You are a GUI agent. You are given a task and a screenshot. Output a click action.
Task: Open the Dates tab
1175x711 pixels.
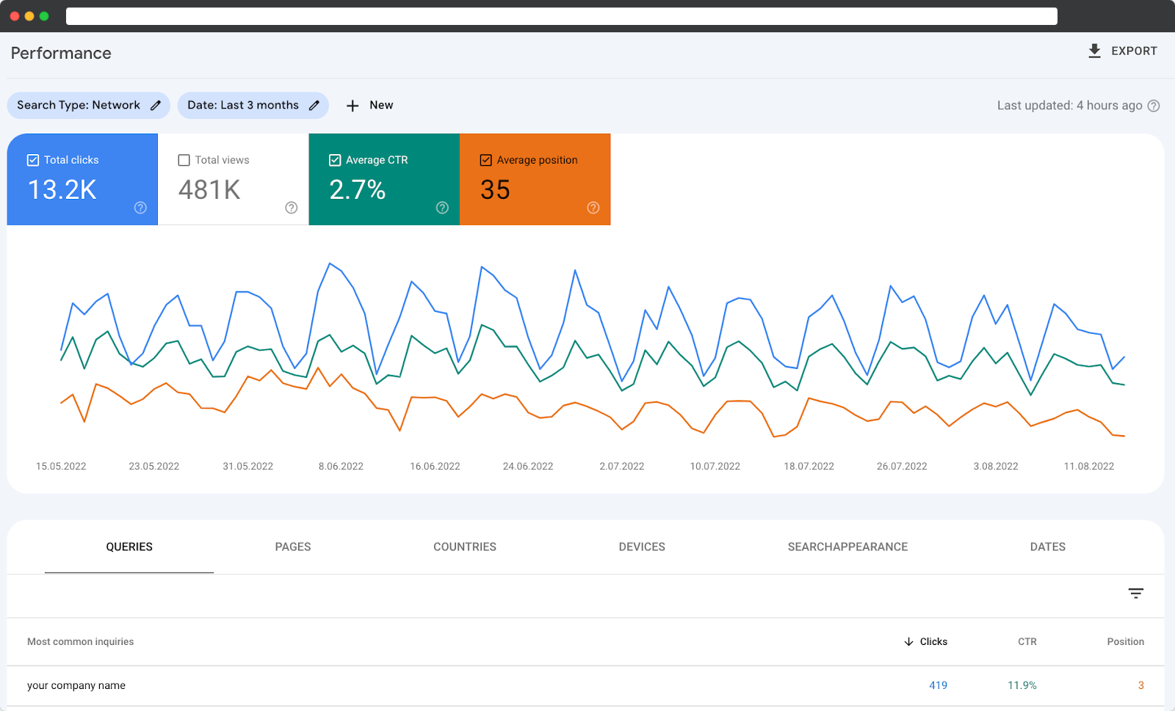tap(1048, 547)
